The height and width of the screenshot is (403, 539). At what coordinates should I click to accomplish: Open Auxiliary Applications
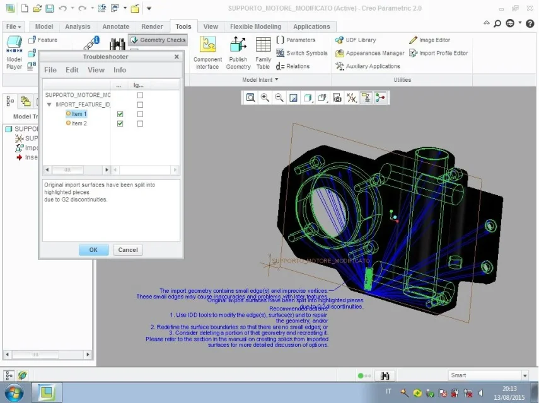368,66
